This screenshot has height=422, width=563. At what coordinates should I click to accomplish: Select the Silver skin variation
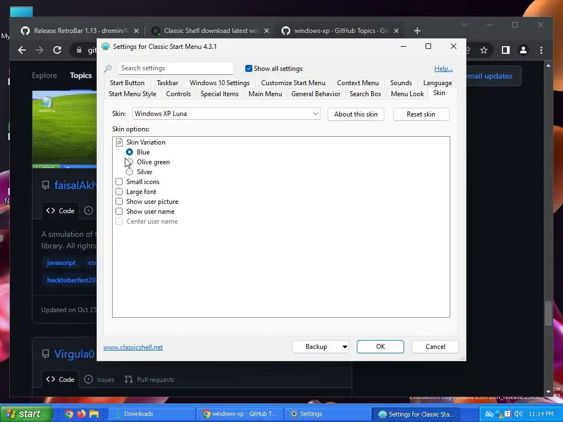tap(129, 172)
